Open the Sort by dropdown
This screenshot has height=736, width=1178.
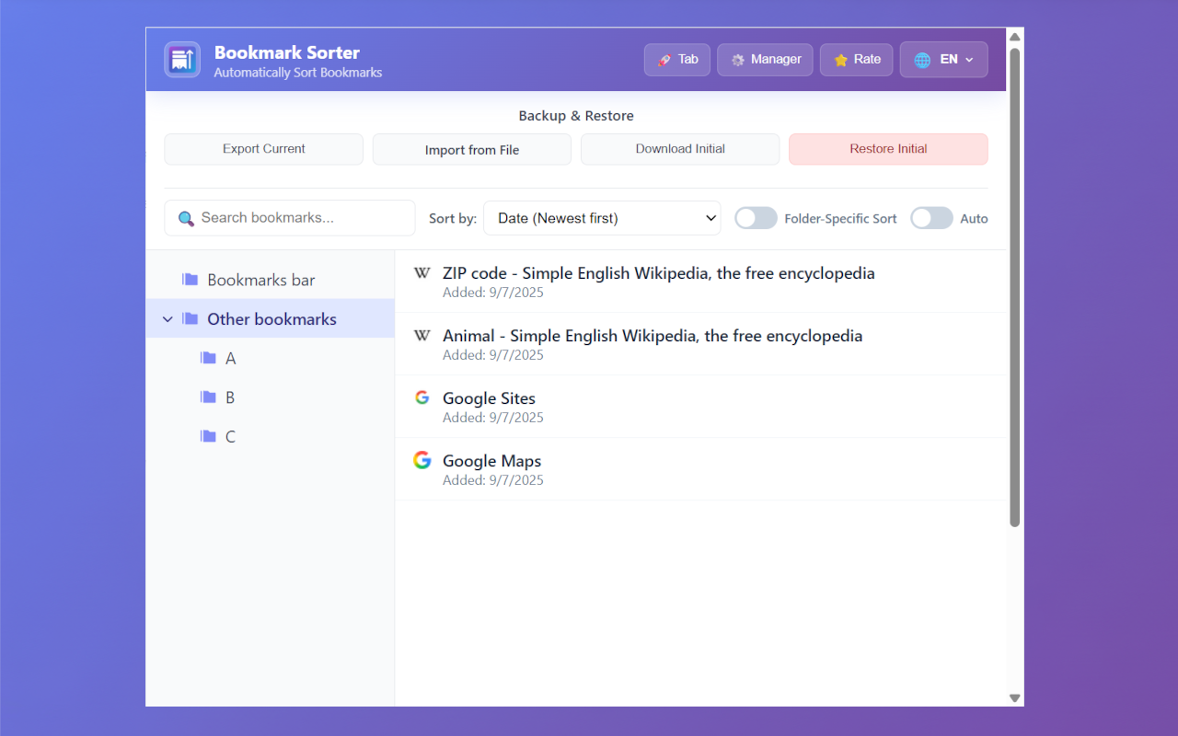pyautogui.click(x=602, y=218)
